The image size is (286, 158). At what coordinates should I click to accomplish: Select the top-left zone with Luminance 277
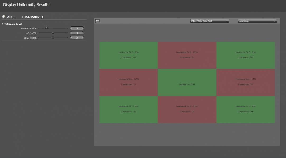pos(128,55)
